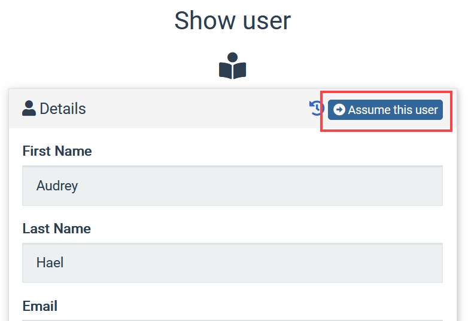This screenshot has height=321, width=471.
Task: Click the "Assume this user" text label
Action: pos(393,110)
